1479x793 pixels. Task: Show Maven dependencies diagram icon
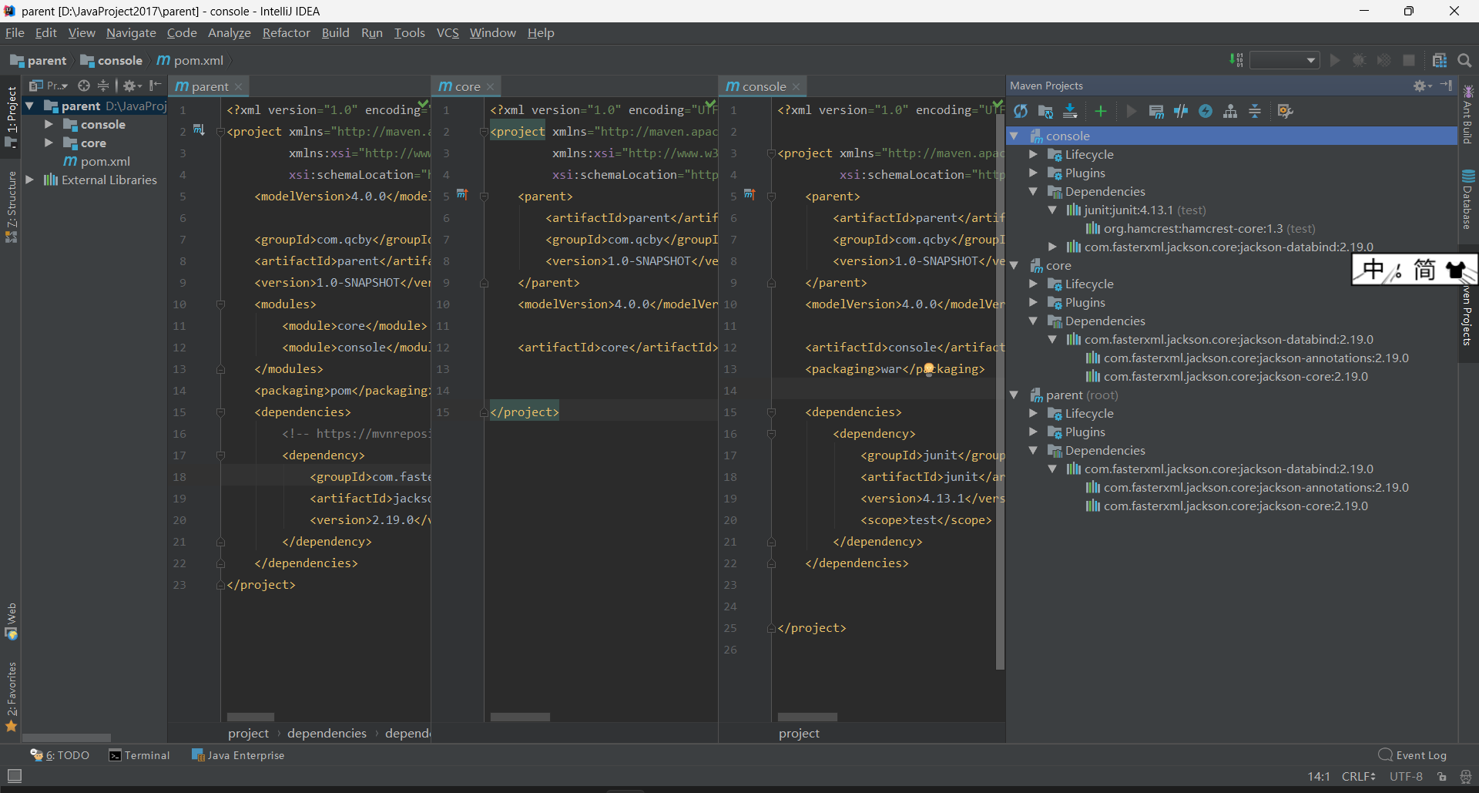coord(1230,112)
